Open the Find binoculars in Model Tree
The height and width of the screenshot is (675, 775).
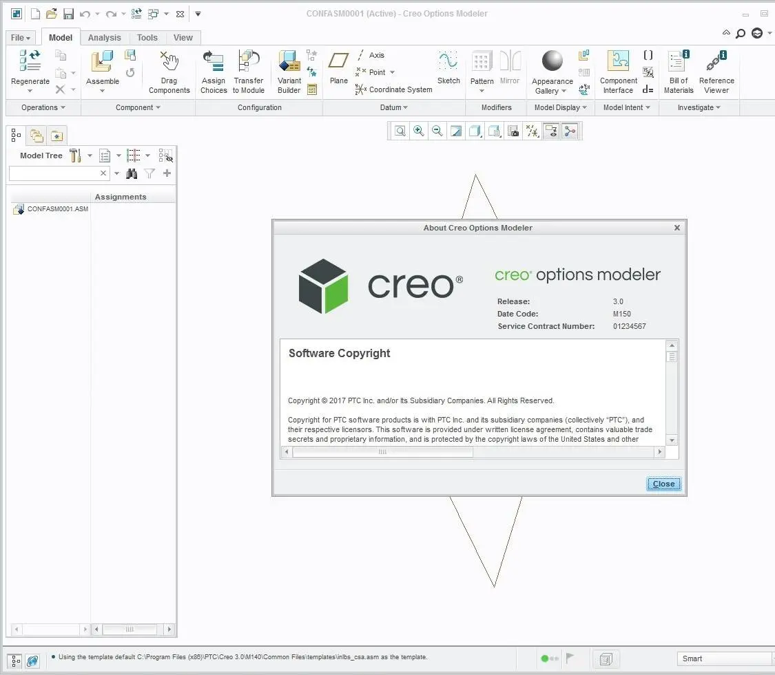coord(132,173)
